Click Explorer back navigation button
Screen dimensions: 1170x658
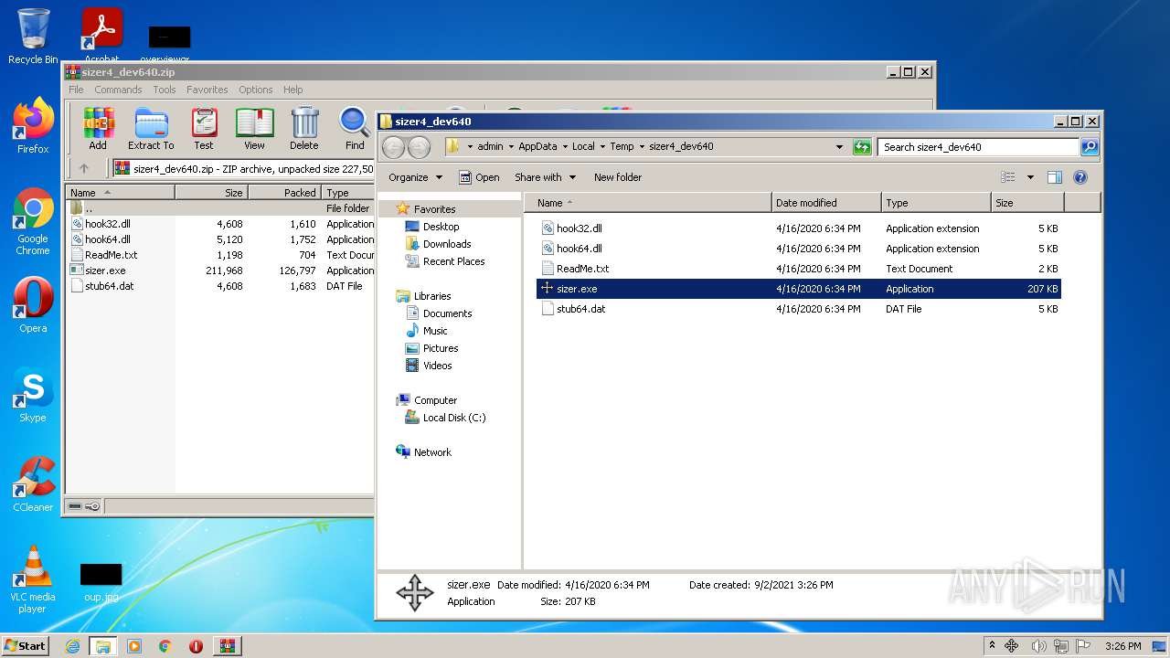coord(393,146)
